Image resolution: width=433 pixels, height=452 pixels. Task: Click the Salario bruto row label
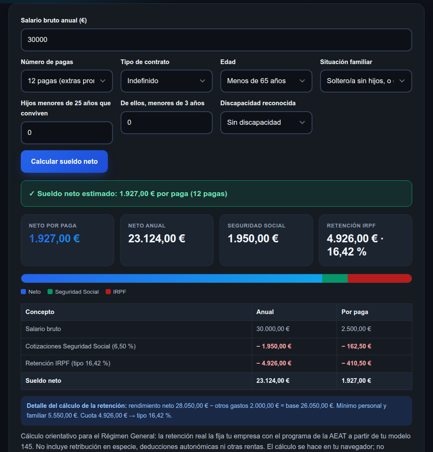(x=43, y=329)
